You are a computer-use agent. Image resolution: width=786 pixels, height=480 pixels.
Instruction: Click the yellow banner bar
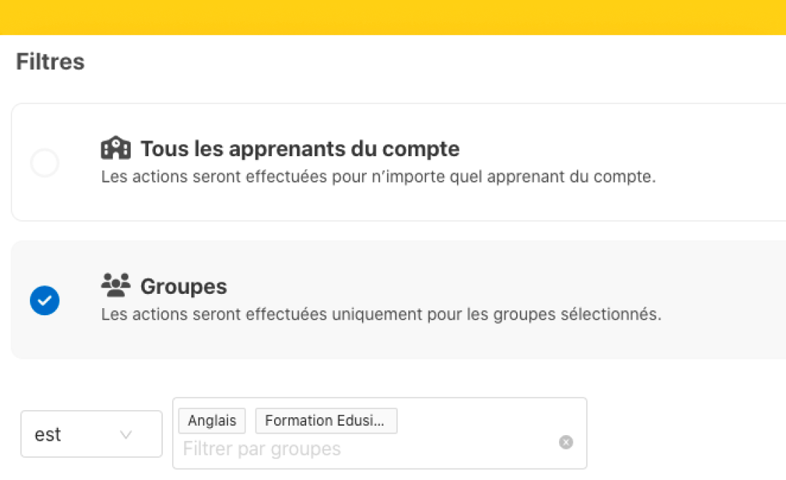click(393, 17)
